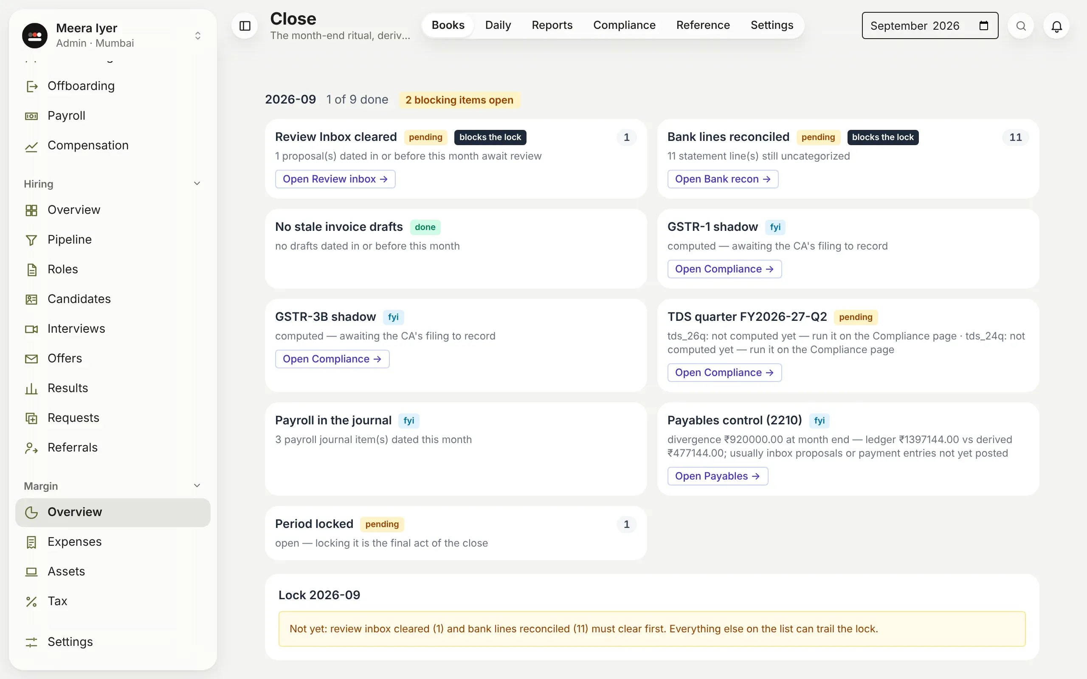This screenshot has width=1087, height=679.
Task: Switch to the Daily tab
Action: [498, 25]
